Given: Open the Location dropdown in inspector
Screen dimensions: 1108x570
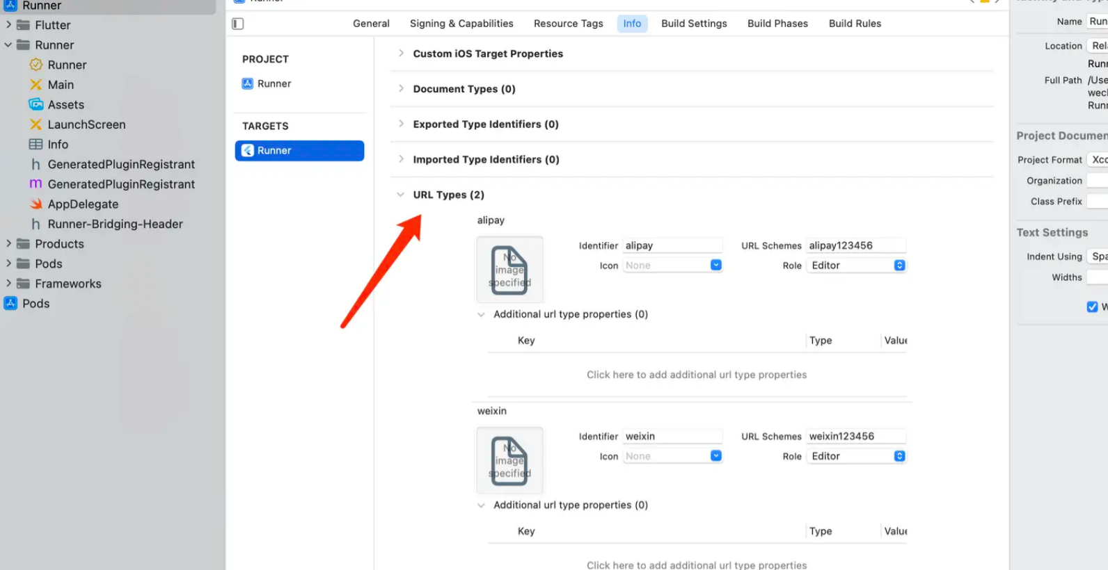Looking at the screenshot, I should (1098, 46).
